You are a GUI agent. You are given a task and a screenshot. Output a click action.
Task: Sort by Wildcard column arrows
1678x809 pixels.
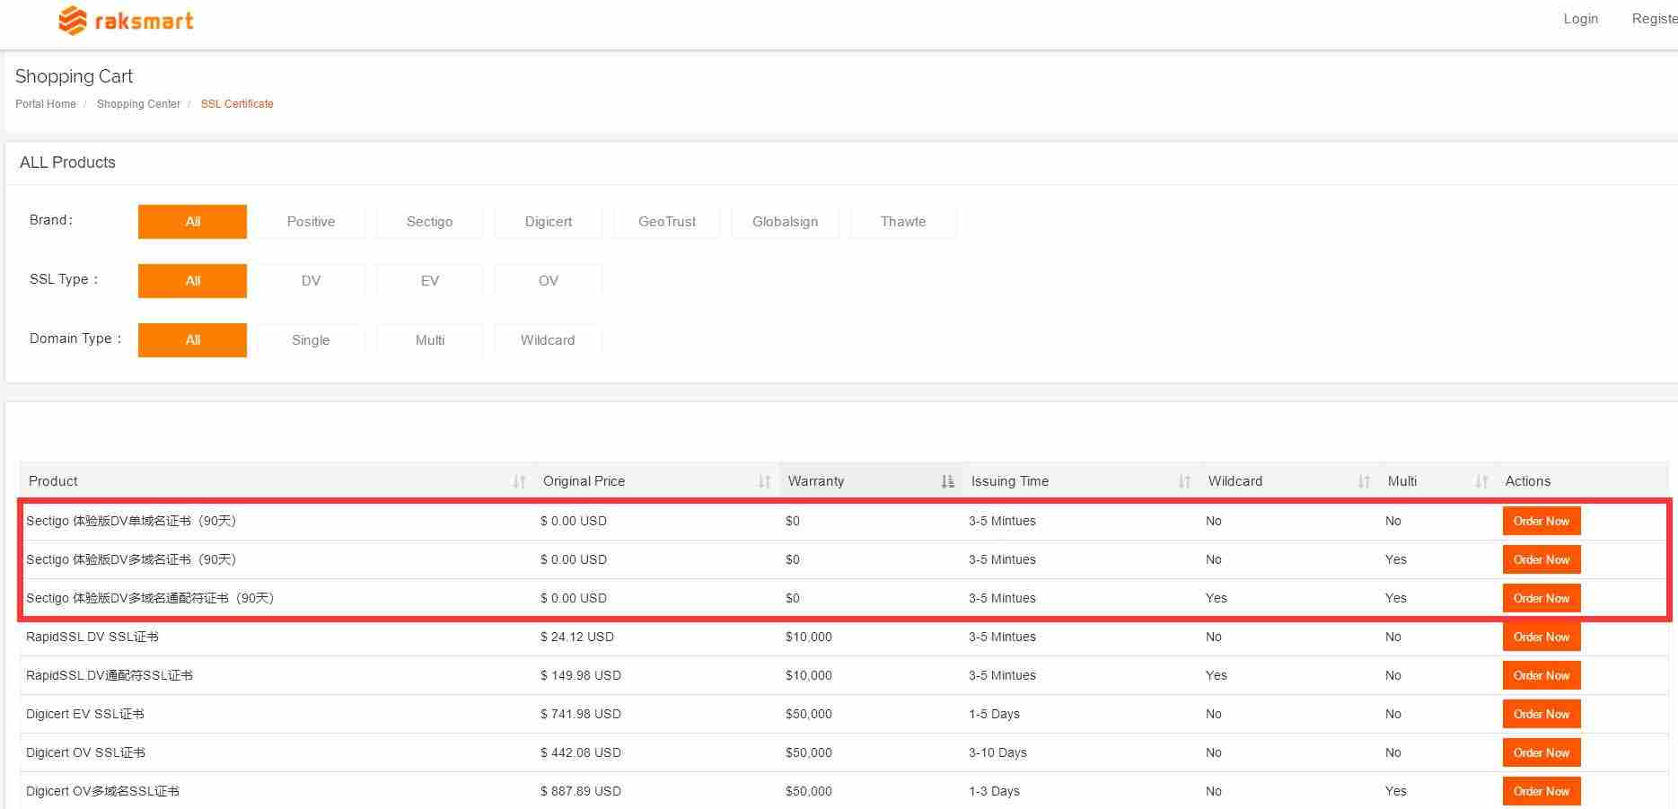point(1364,482)
